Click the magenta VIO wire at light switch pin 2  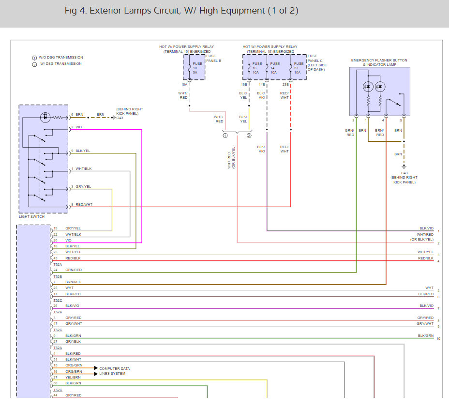coord(106,130)
